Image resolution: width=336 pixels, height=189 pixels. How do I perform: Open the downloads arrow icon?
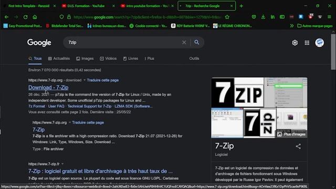pyautogui.click(x=263, y=17)
